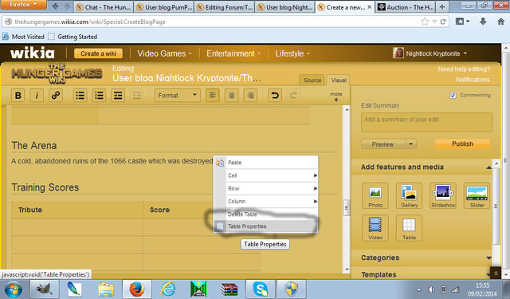This screenshot has width=510, height=299.
Task: Switch to Visual editing tab
Action: pyautogui.click(x=339, y=80)
